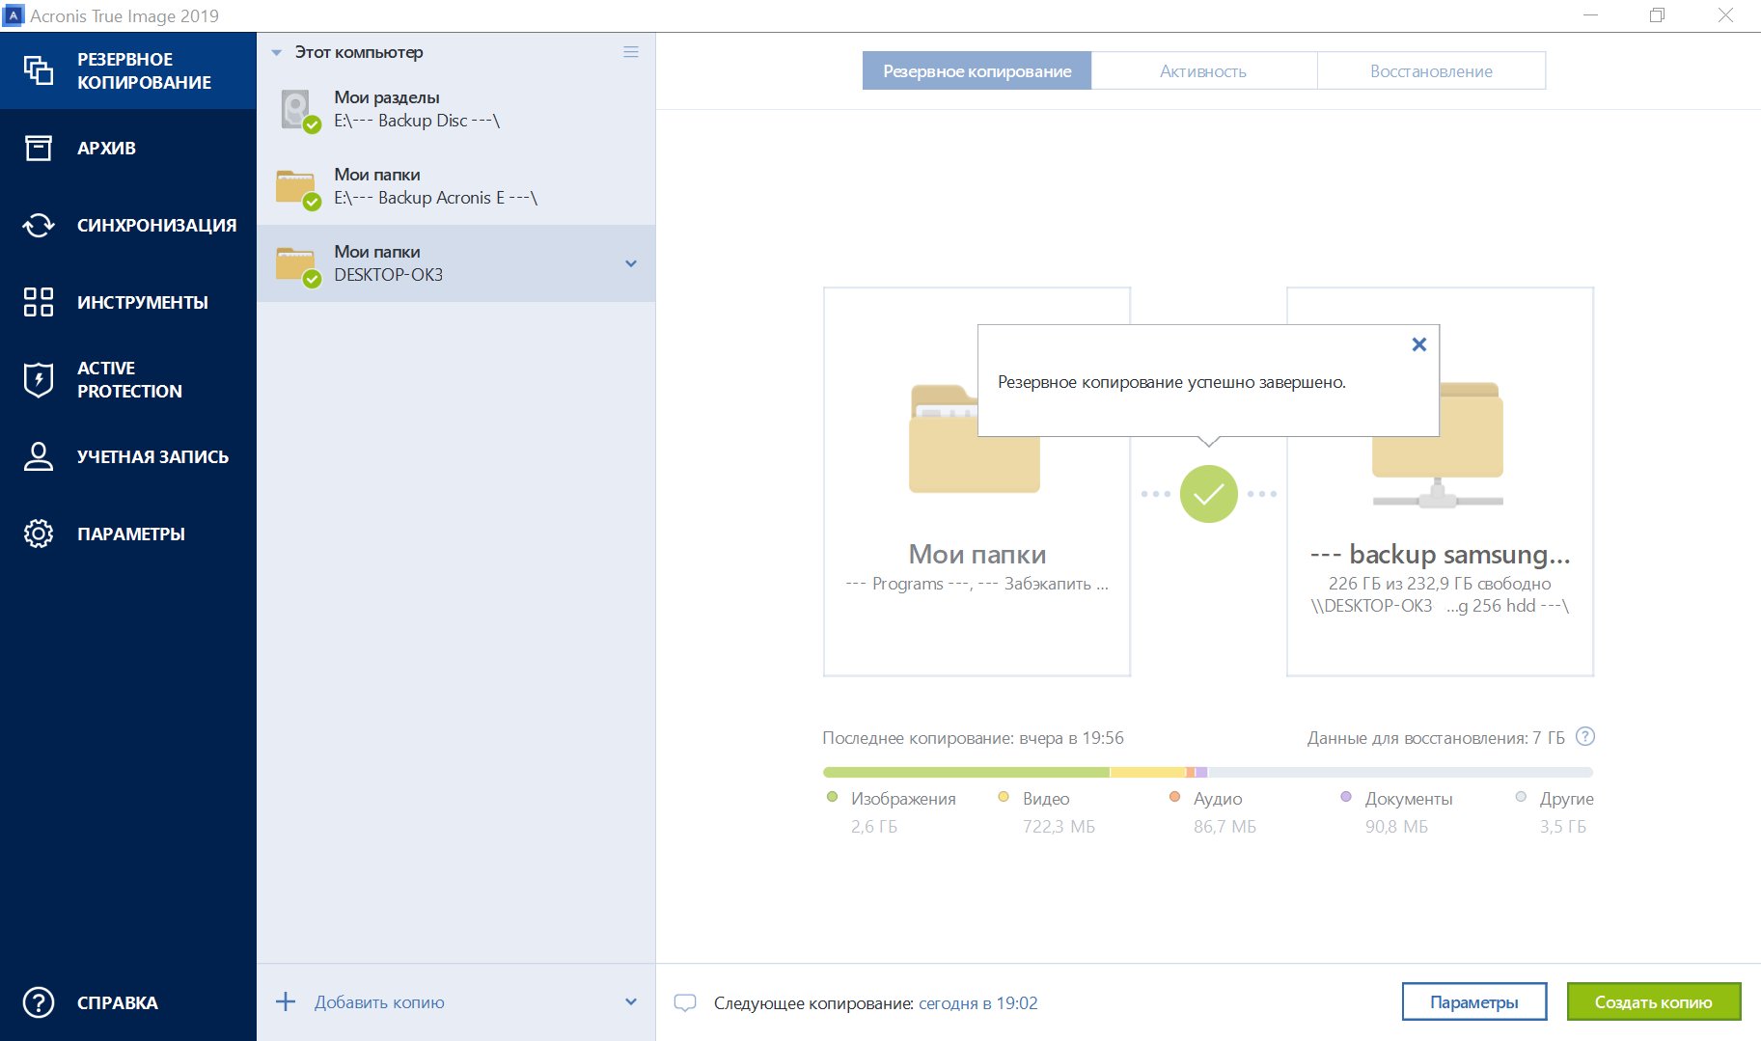Click the Acronis app logo in title bar
Image resolution: width=1761 pixels, height=1041 pixels.
[x=14, y=15]
